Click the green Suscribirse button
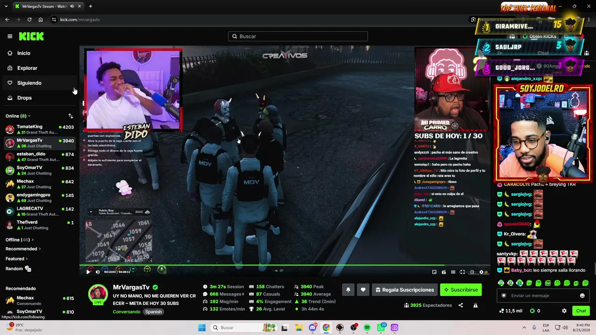The height and width of the screenshot is (335, 596). (x=461, y=290)
